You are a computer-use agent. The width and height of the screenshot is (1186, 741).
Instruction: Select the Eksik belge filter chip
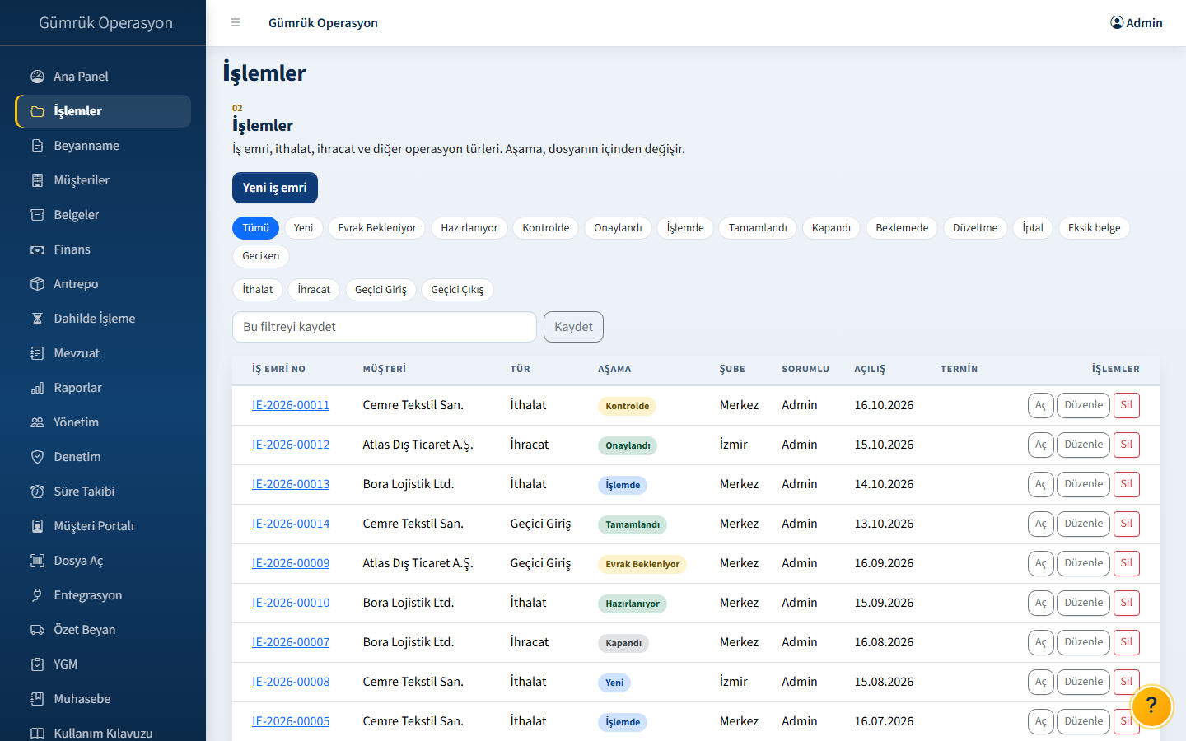1095,228
